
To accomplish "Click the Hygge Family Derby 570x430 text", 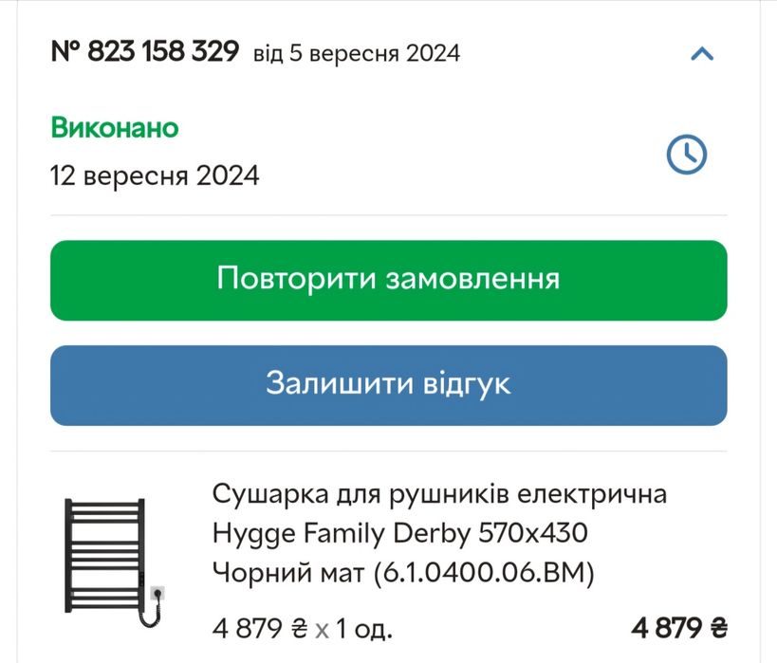I will tap(399, 534).
